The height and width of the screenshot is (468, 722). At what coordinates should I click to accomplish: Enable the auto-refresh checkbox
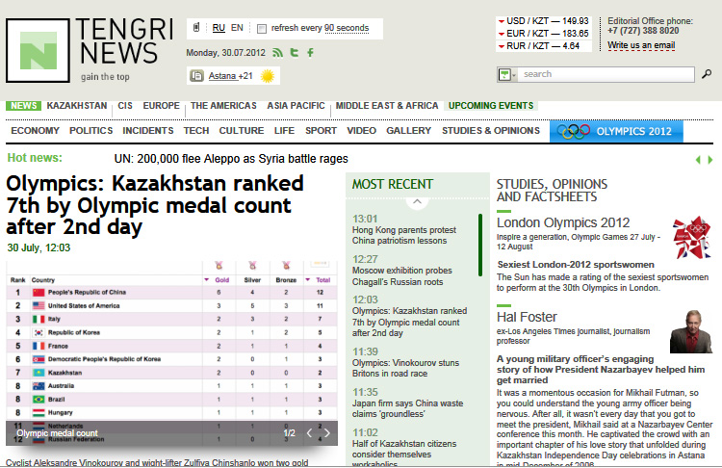pyautogui.click(x=262, y=29)
